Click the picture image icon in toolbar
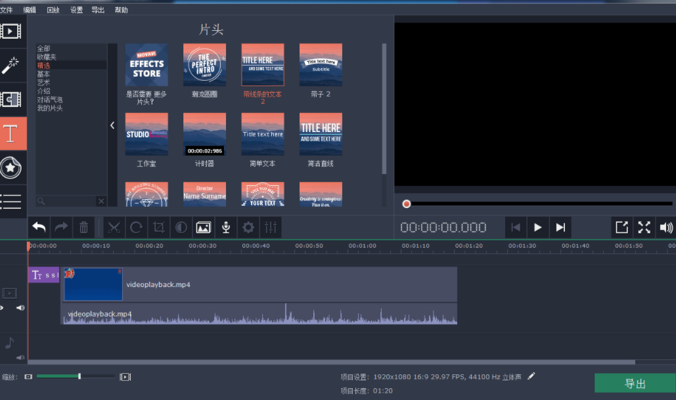The width and height of the screenshot is (676, 400). pyautogui.click(x=204, y=227)
